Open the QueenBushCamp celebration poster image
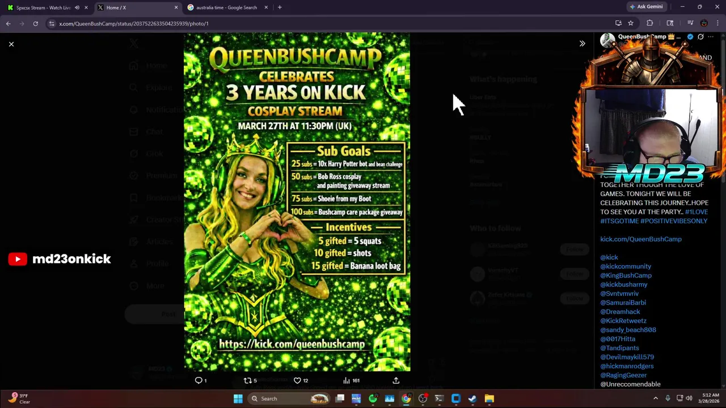 (297, 202)
